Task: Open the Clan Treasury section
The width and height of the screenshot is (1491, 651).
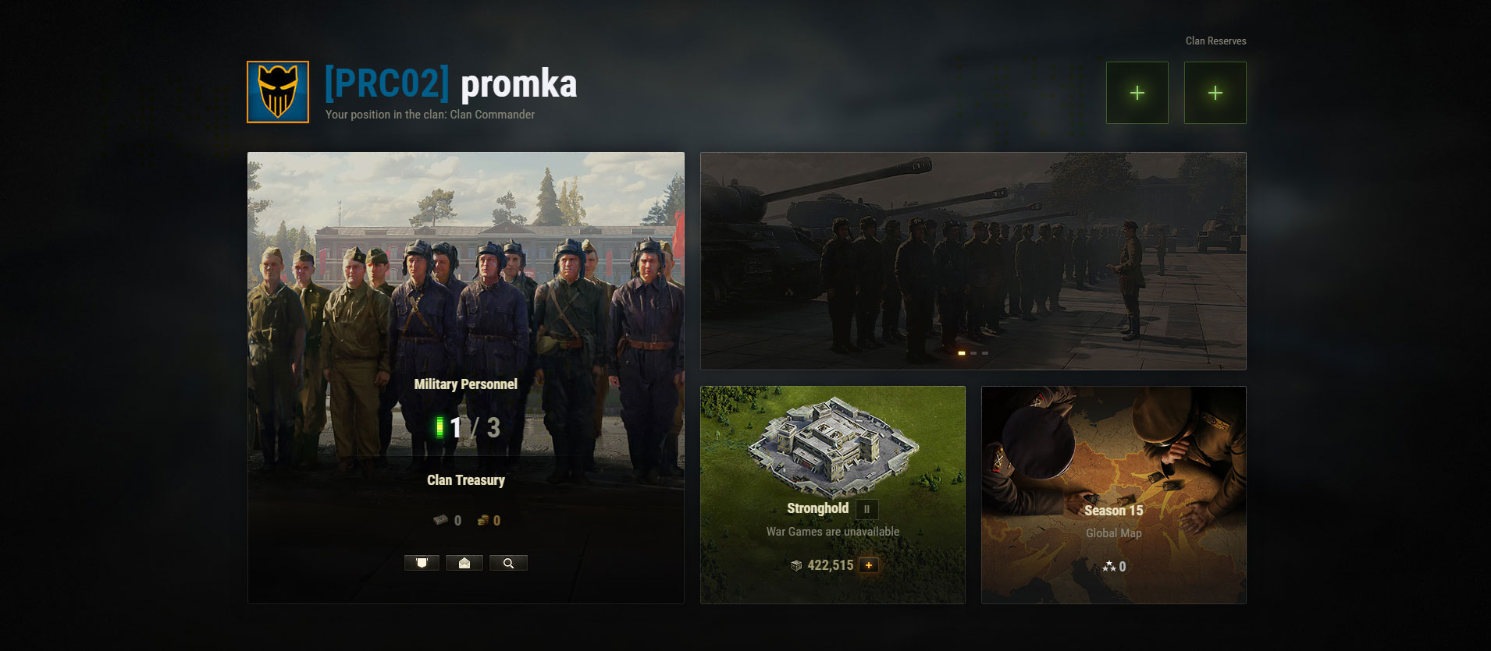Action: click(x=466, y=480)
